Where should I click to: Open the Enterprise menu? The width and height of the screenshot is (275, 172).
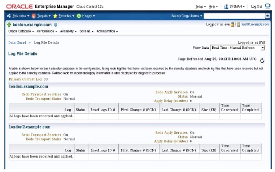(x=21, y=16)
